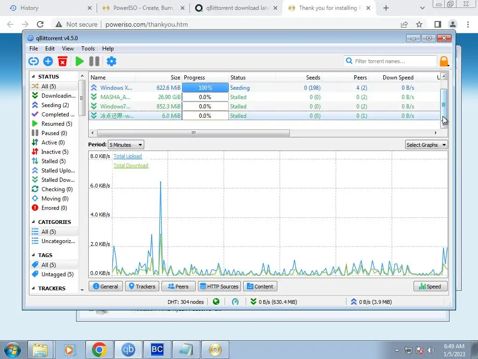
Task: Toggle the Total Upload graph legend
Action: point(127,156)
